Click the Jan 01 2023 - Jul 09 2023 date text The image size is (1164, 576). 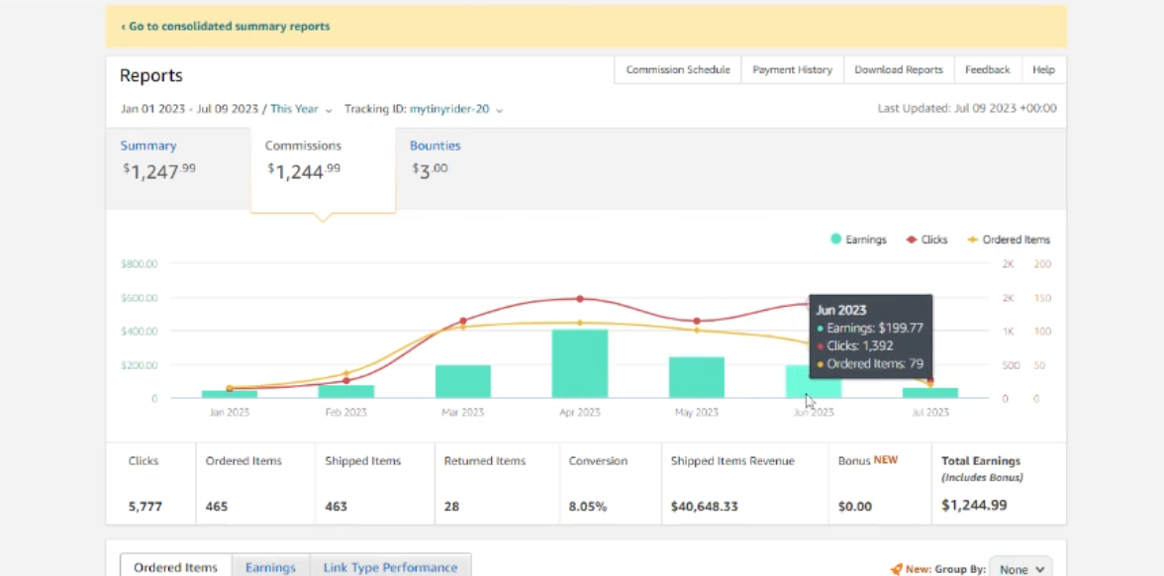(189, 109)
